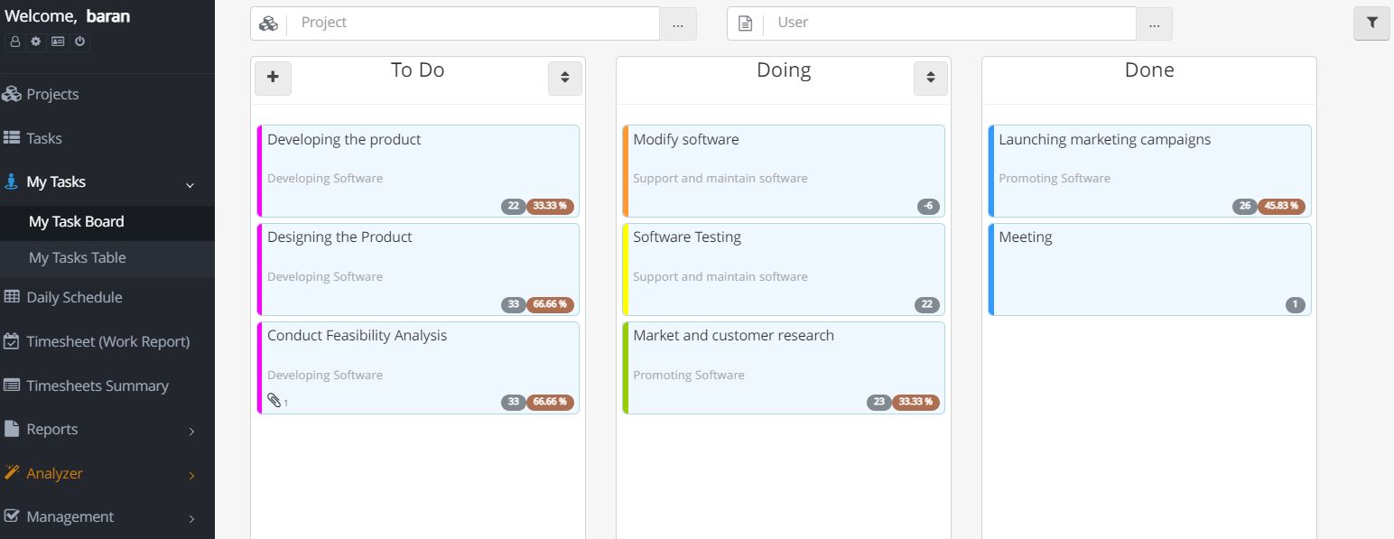
Task: Click the attachment icon on Conduct Feasibility Analysis
Action: coord(274,400)
